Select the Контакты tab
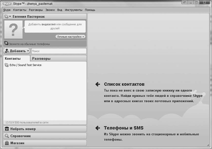 (x=13, y=59)
